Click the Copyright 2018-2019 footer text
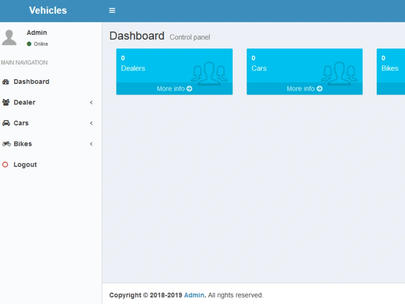The height and width of the screenshot is (304, 405). (146, 295)
